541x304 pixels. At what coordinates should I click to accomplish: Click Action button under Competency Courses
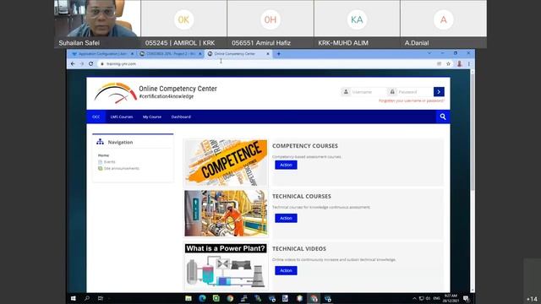(x=286, y=165)
